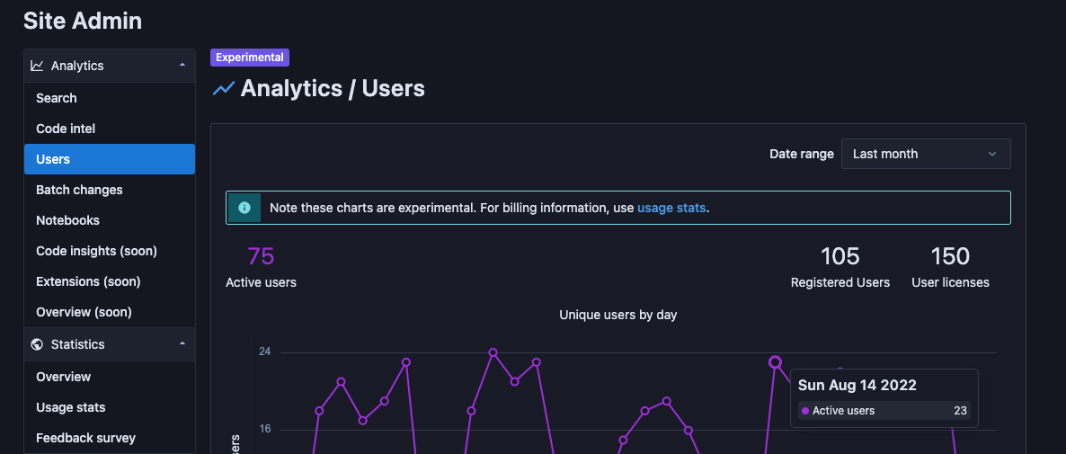Click the info icon in the notice banner
This screenshot has height=454, width=1066.
coord(244,208)
